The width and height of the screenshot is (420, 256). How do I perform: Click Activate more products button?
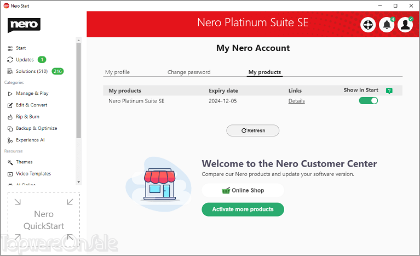243,209
